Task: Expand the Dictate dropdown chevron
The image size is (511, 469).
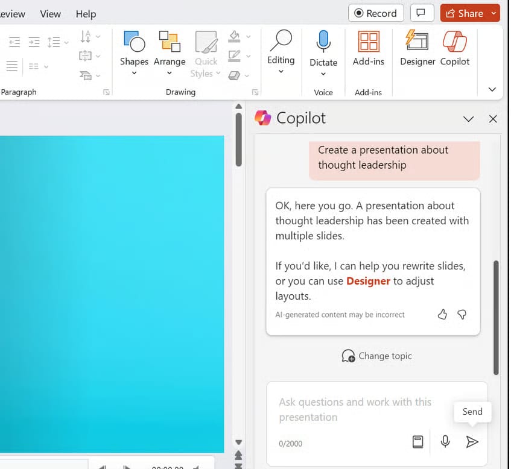Action: [323, 74]
